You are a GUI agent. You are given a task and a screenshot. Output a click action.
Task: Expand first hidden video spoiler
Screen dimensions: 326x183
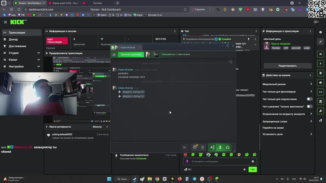tap(131, 92)
